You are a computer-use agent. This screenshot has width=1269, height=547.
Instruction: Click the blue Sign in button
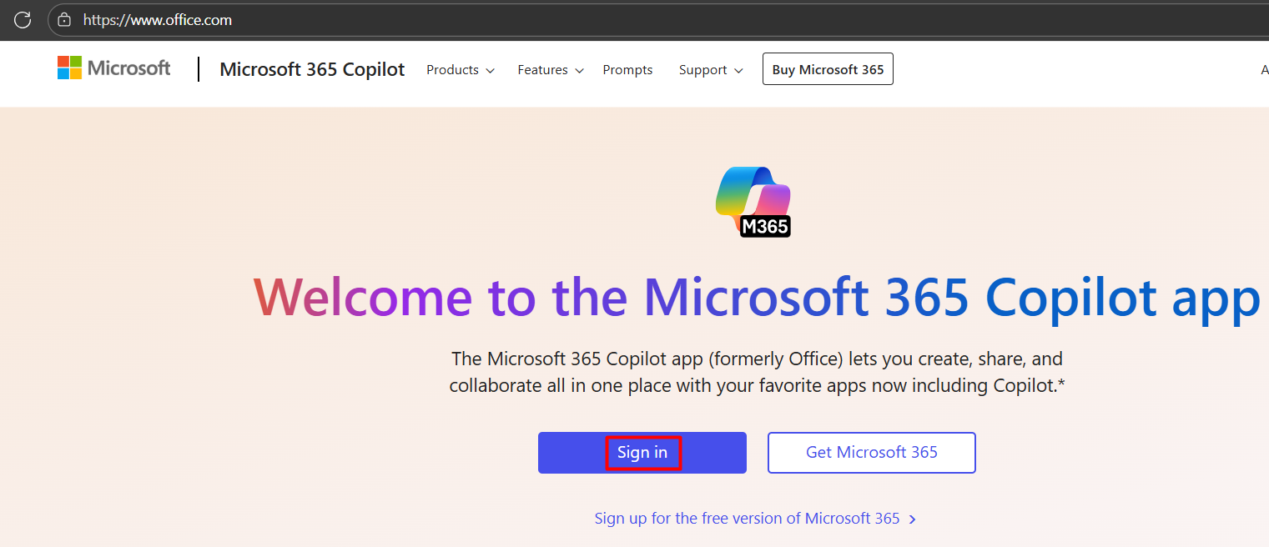pos(642,453)
